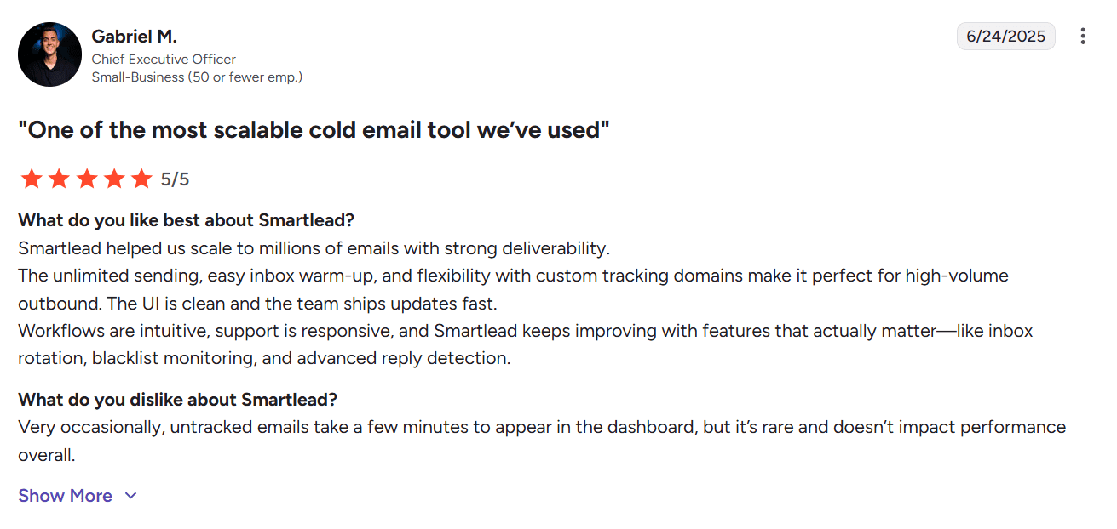Click Gabriel M.'s profile photo
This screenshot has height=529, width=1117.
pos(49,54)
